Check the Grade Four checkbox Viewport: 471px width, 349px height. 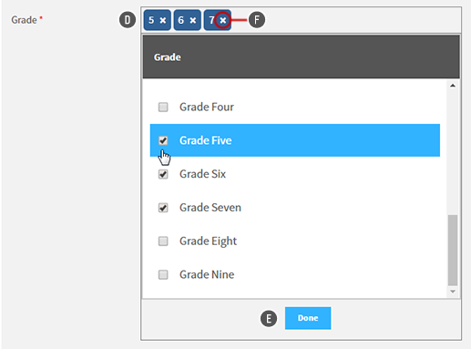[163, 107]
